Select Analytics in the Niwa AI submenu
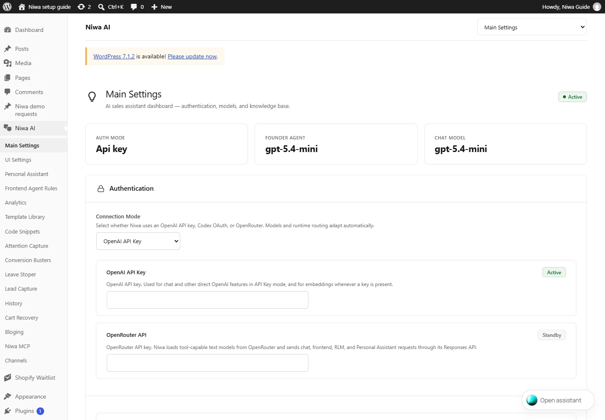The image size is (605, 420). pos(16,202)
